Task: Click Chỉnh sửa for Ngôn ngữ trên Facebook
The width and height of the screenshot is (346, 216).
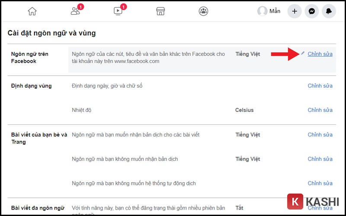Action: (320, 54)
